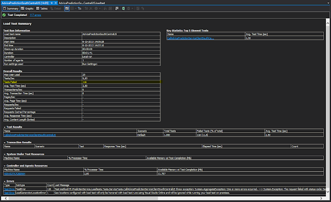Click the vertical scrollbar up arrow

(327, 23)
